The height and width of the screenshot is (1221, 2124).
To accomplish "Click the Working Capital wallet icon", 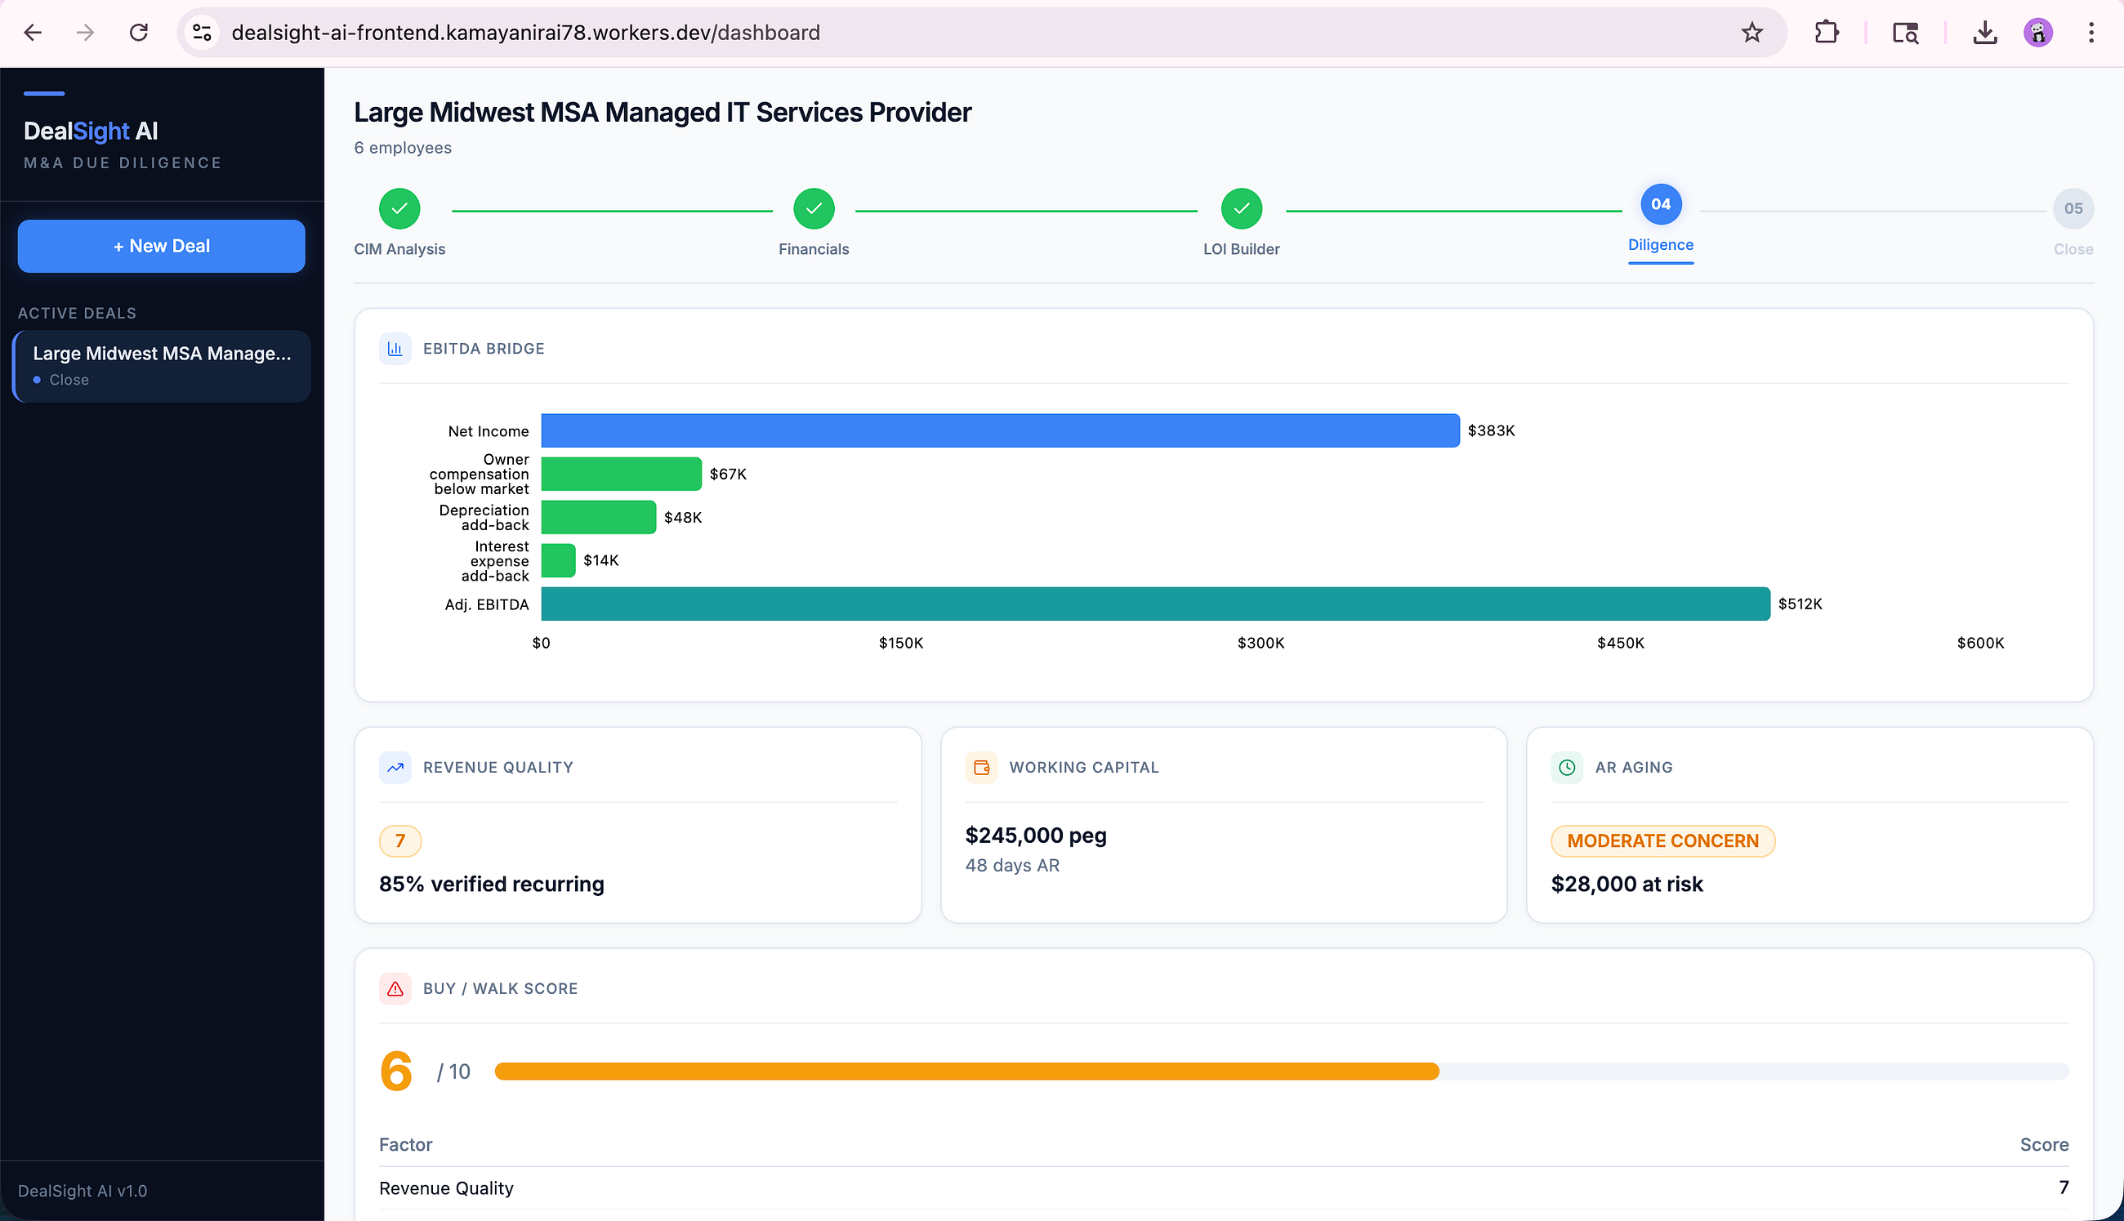I will [981, 768].
